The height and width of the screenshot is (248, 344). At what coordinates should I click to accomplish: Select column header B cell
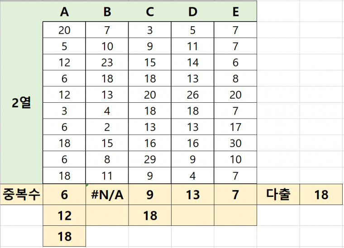tap(107, 11)
